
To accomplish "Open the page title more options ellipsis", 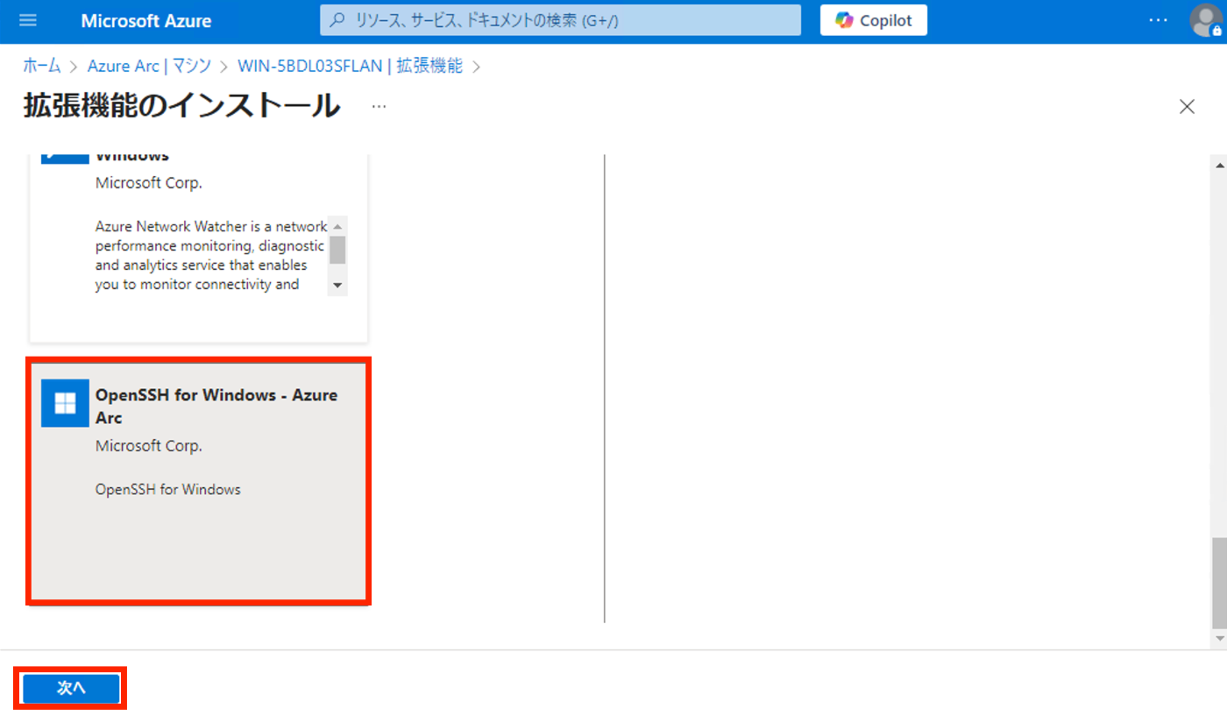I will point(379,107).
